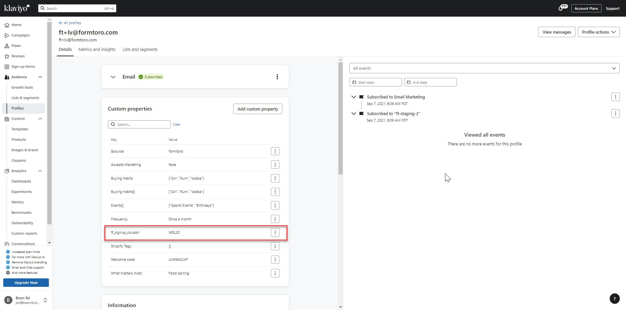Click the Analytics pie chart icon
This screenshot has width=626, height=310.
[x=7, y=171]
